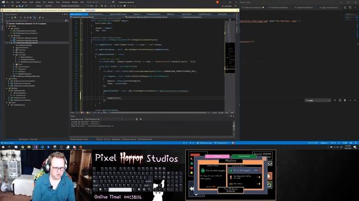Switch to the Team Explorer tab
This screenshot has height=201, width=359.
[24, 139]
